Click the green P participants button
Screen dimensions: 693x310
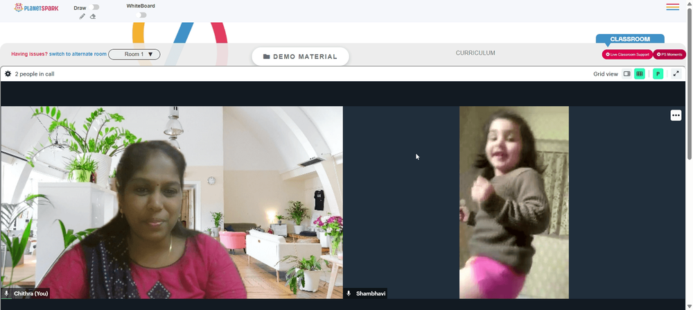[658, 74]
